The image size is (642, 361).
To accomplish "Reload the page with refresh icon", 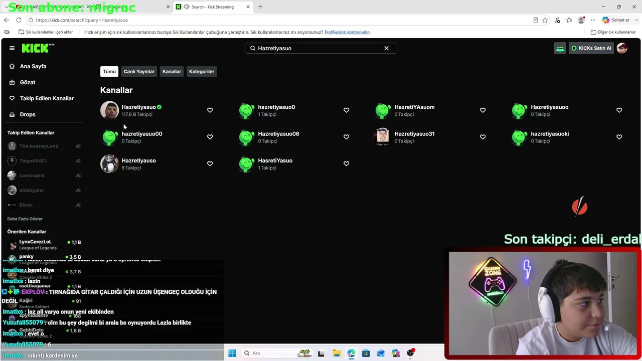I will (x=19, y=20).
